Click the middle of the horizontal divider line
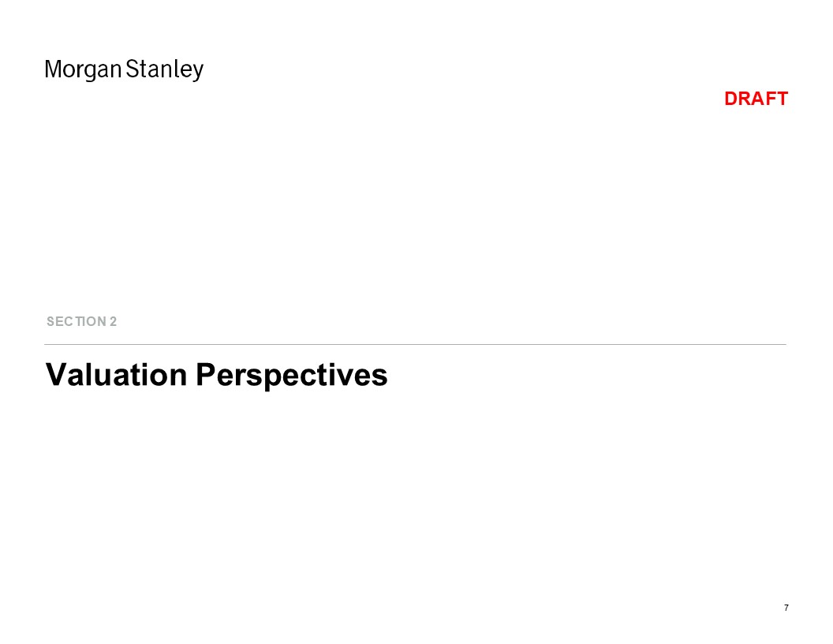Screen dimensions: 833x644 416,345
